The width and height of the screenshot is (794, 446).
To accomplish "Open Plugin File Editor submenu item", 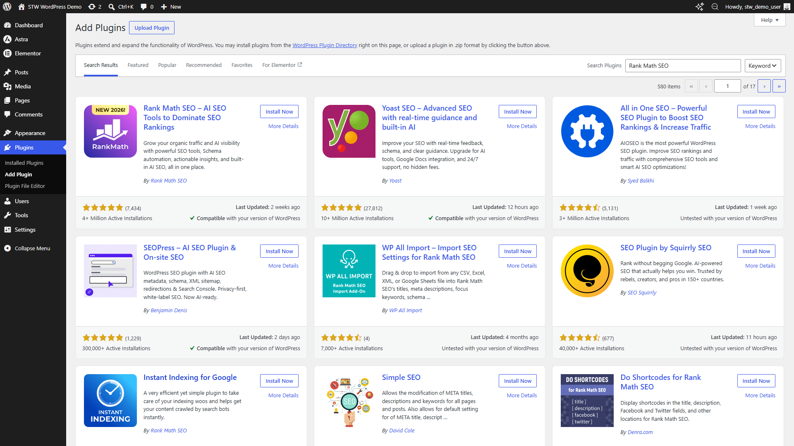I will pyautogui.click(x=25, y=186).
